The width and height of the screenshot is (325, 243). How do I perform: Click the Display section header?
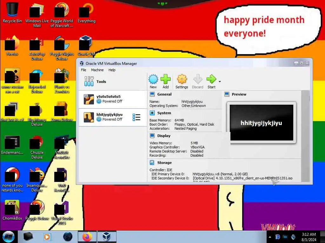164,136
